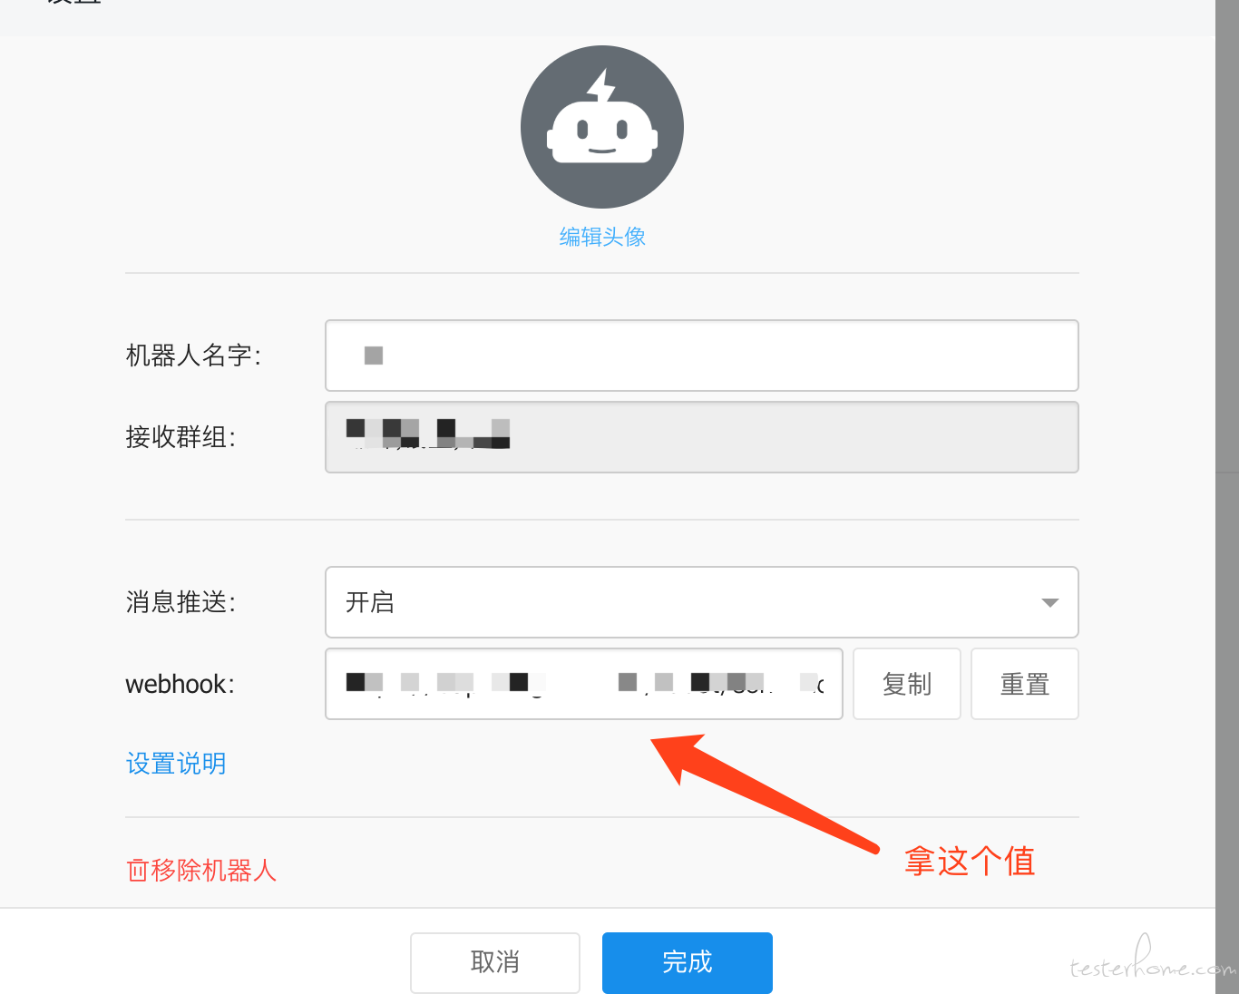Click the 机器人名字 label
The width and height of the screenshot is (1239, 994).
193,356
